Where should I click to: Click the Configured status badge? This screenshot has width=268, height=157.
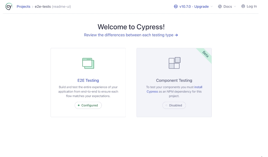88,105
